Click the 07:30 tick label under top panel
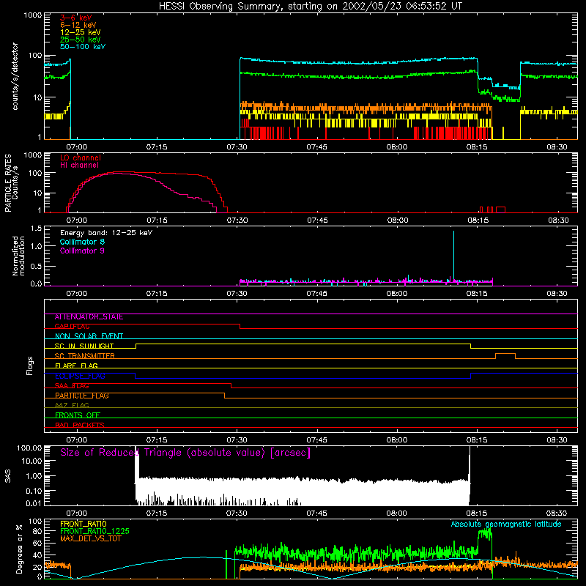586x586 pixels. click(237, 147)
